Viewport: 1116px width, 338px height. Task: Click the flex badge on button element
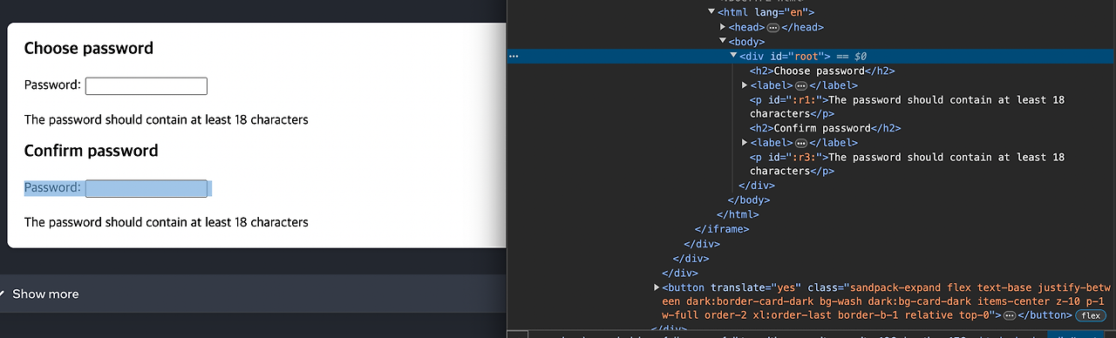click(1090, 315)
